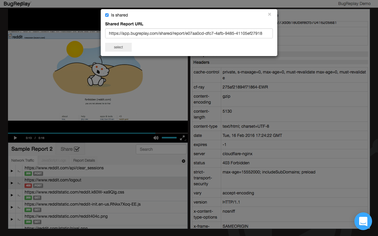The image size is (378, 236).
Task: Click the console icon on the reddit-init JS row
Action: (x=19, y=207)
